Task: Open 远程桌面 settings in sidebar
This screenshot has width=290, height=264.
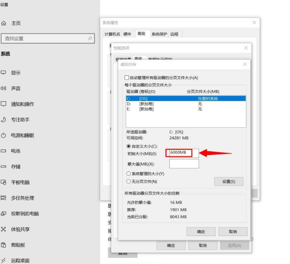Action: pos(20,261)
